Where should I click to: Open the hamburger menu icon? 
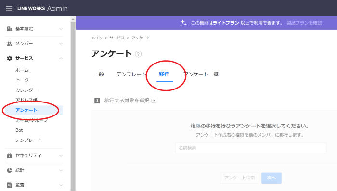pos(9,8)
